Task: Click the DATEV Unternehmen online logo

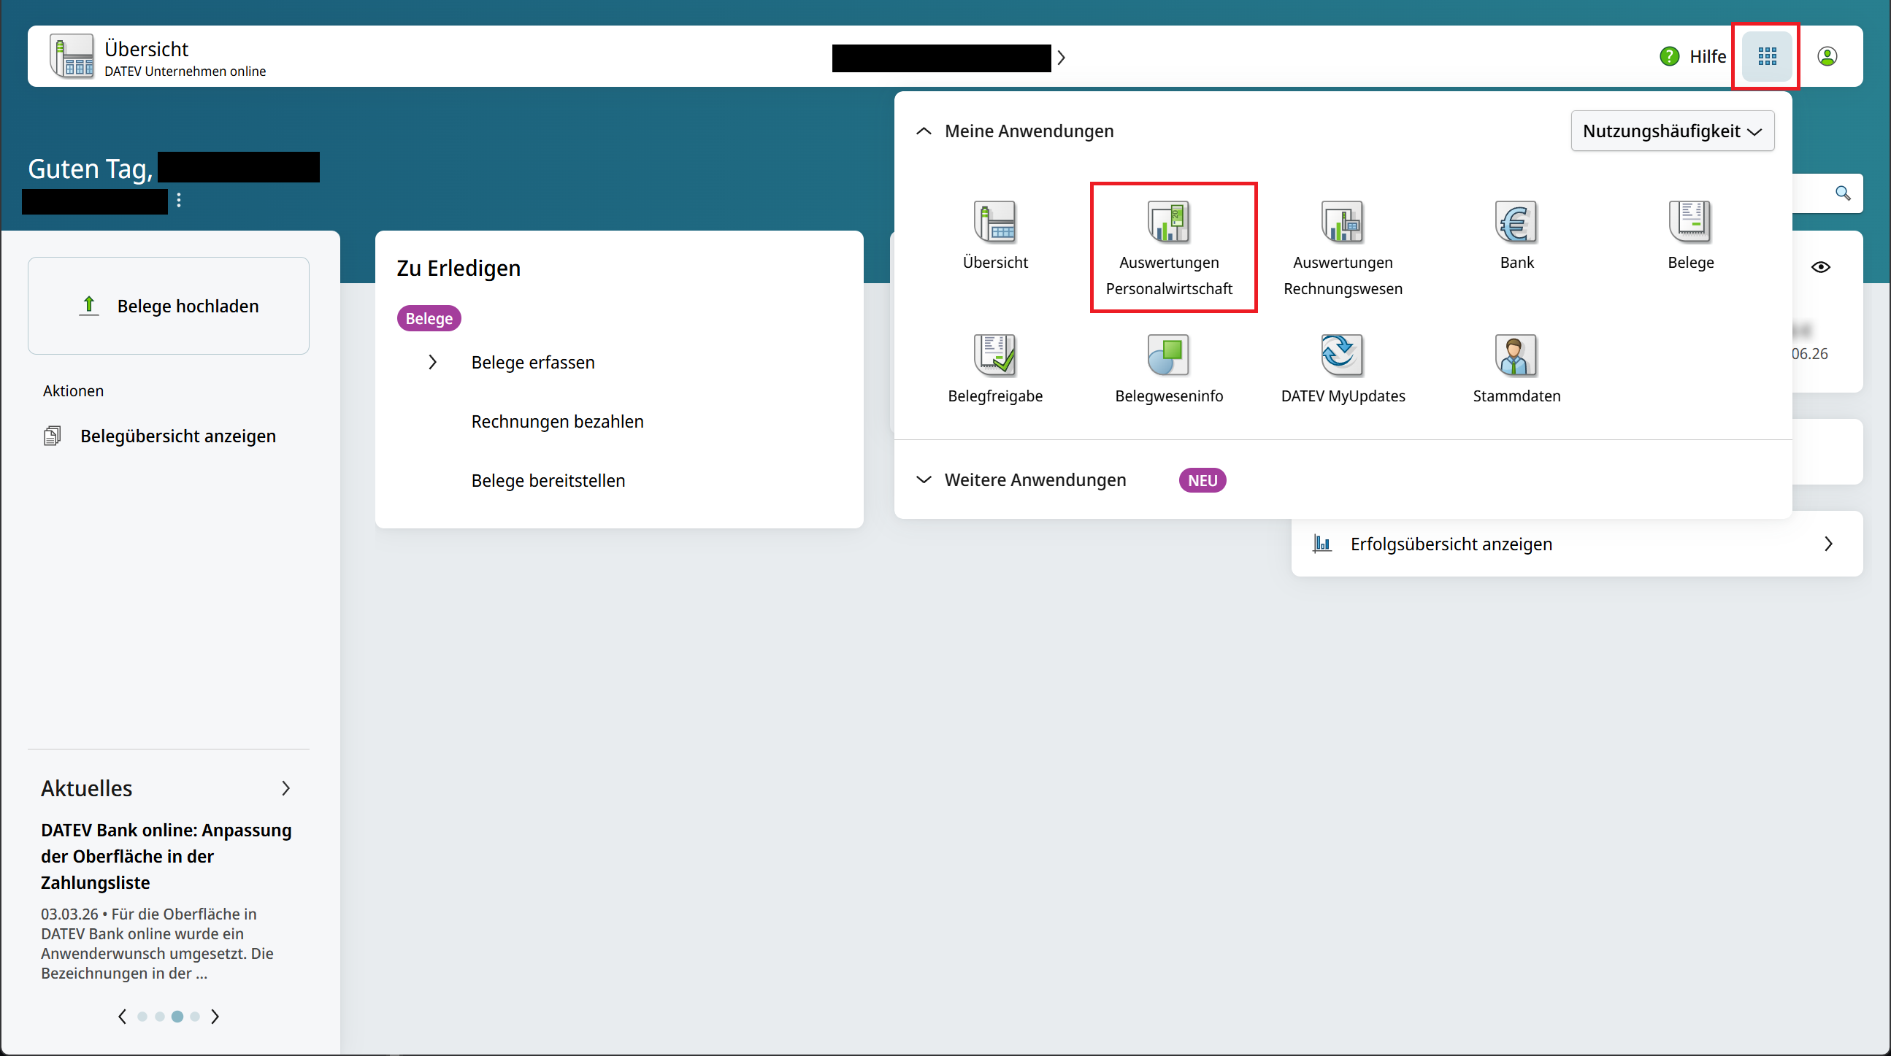Action: [72, 56]
